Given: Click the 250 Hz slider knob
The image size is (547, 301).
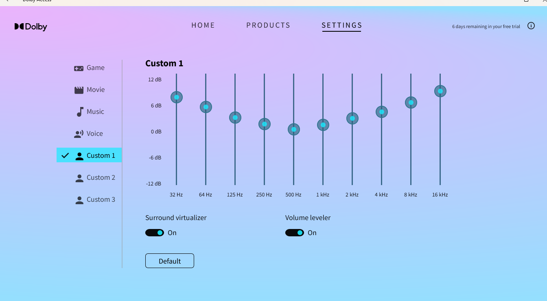Looking at the screenshot, I should tap(265, 124).
